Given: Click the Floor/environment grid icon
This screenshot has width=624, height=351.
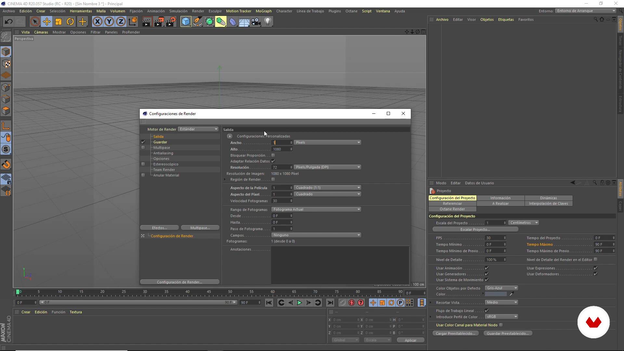Looking at the screenshot, I should [x=244, y=22].
